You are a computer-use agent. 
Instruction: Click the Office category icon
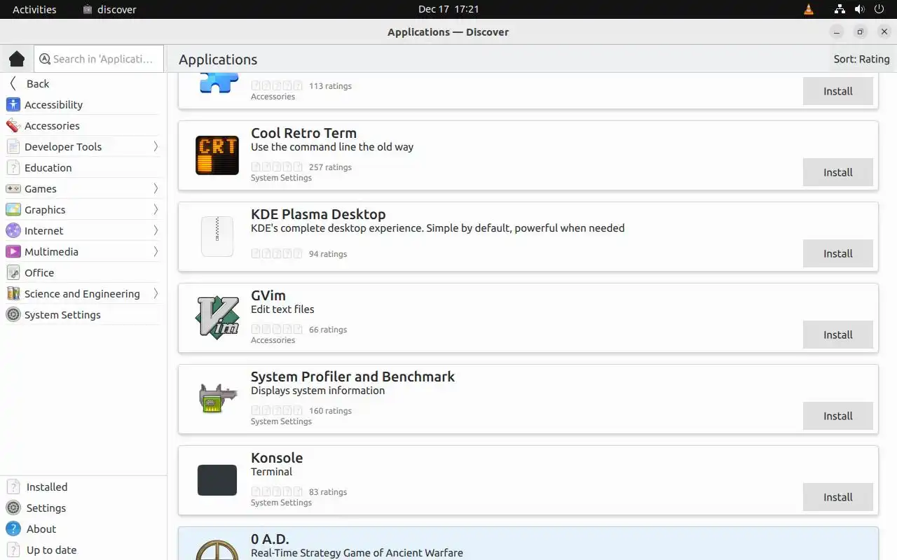(13, 272)
